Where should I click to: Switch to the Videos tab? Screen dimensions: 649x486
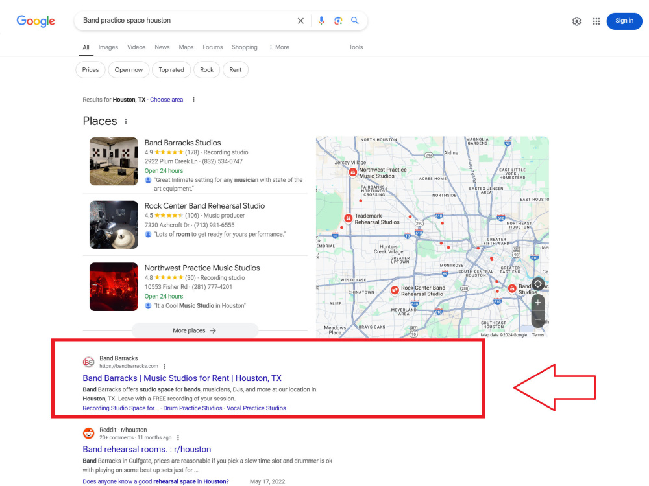click(x=136, y=47)
